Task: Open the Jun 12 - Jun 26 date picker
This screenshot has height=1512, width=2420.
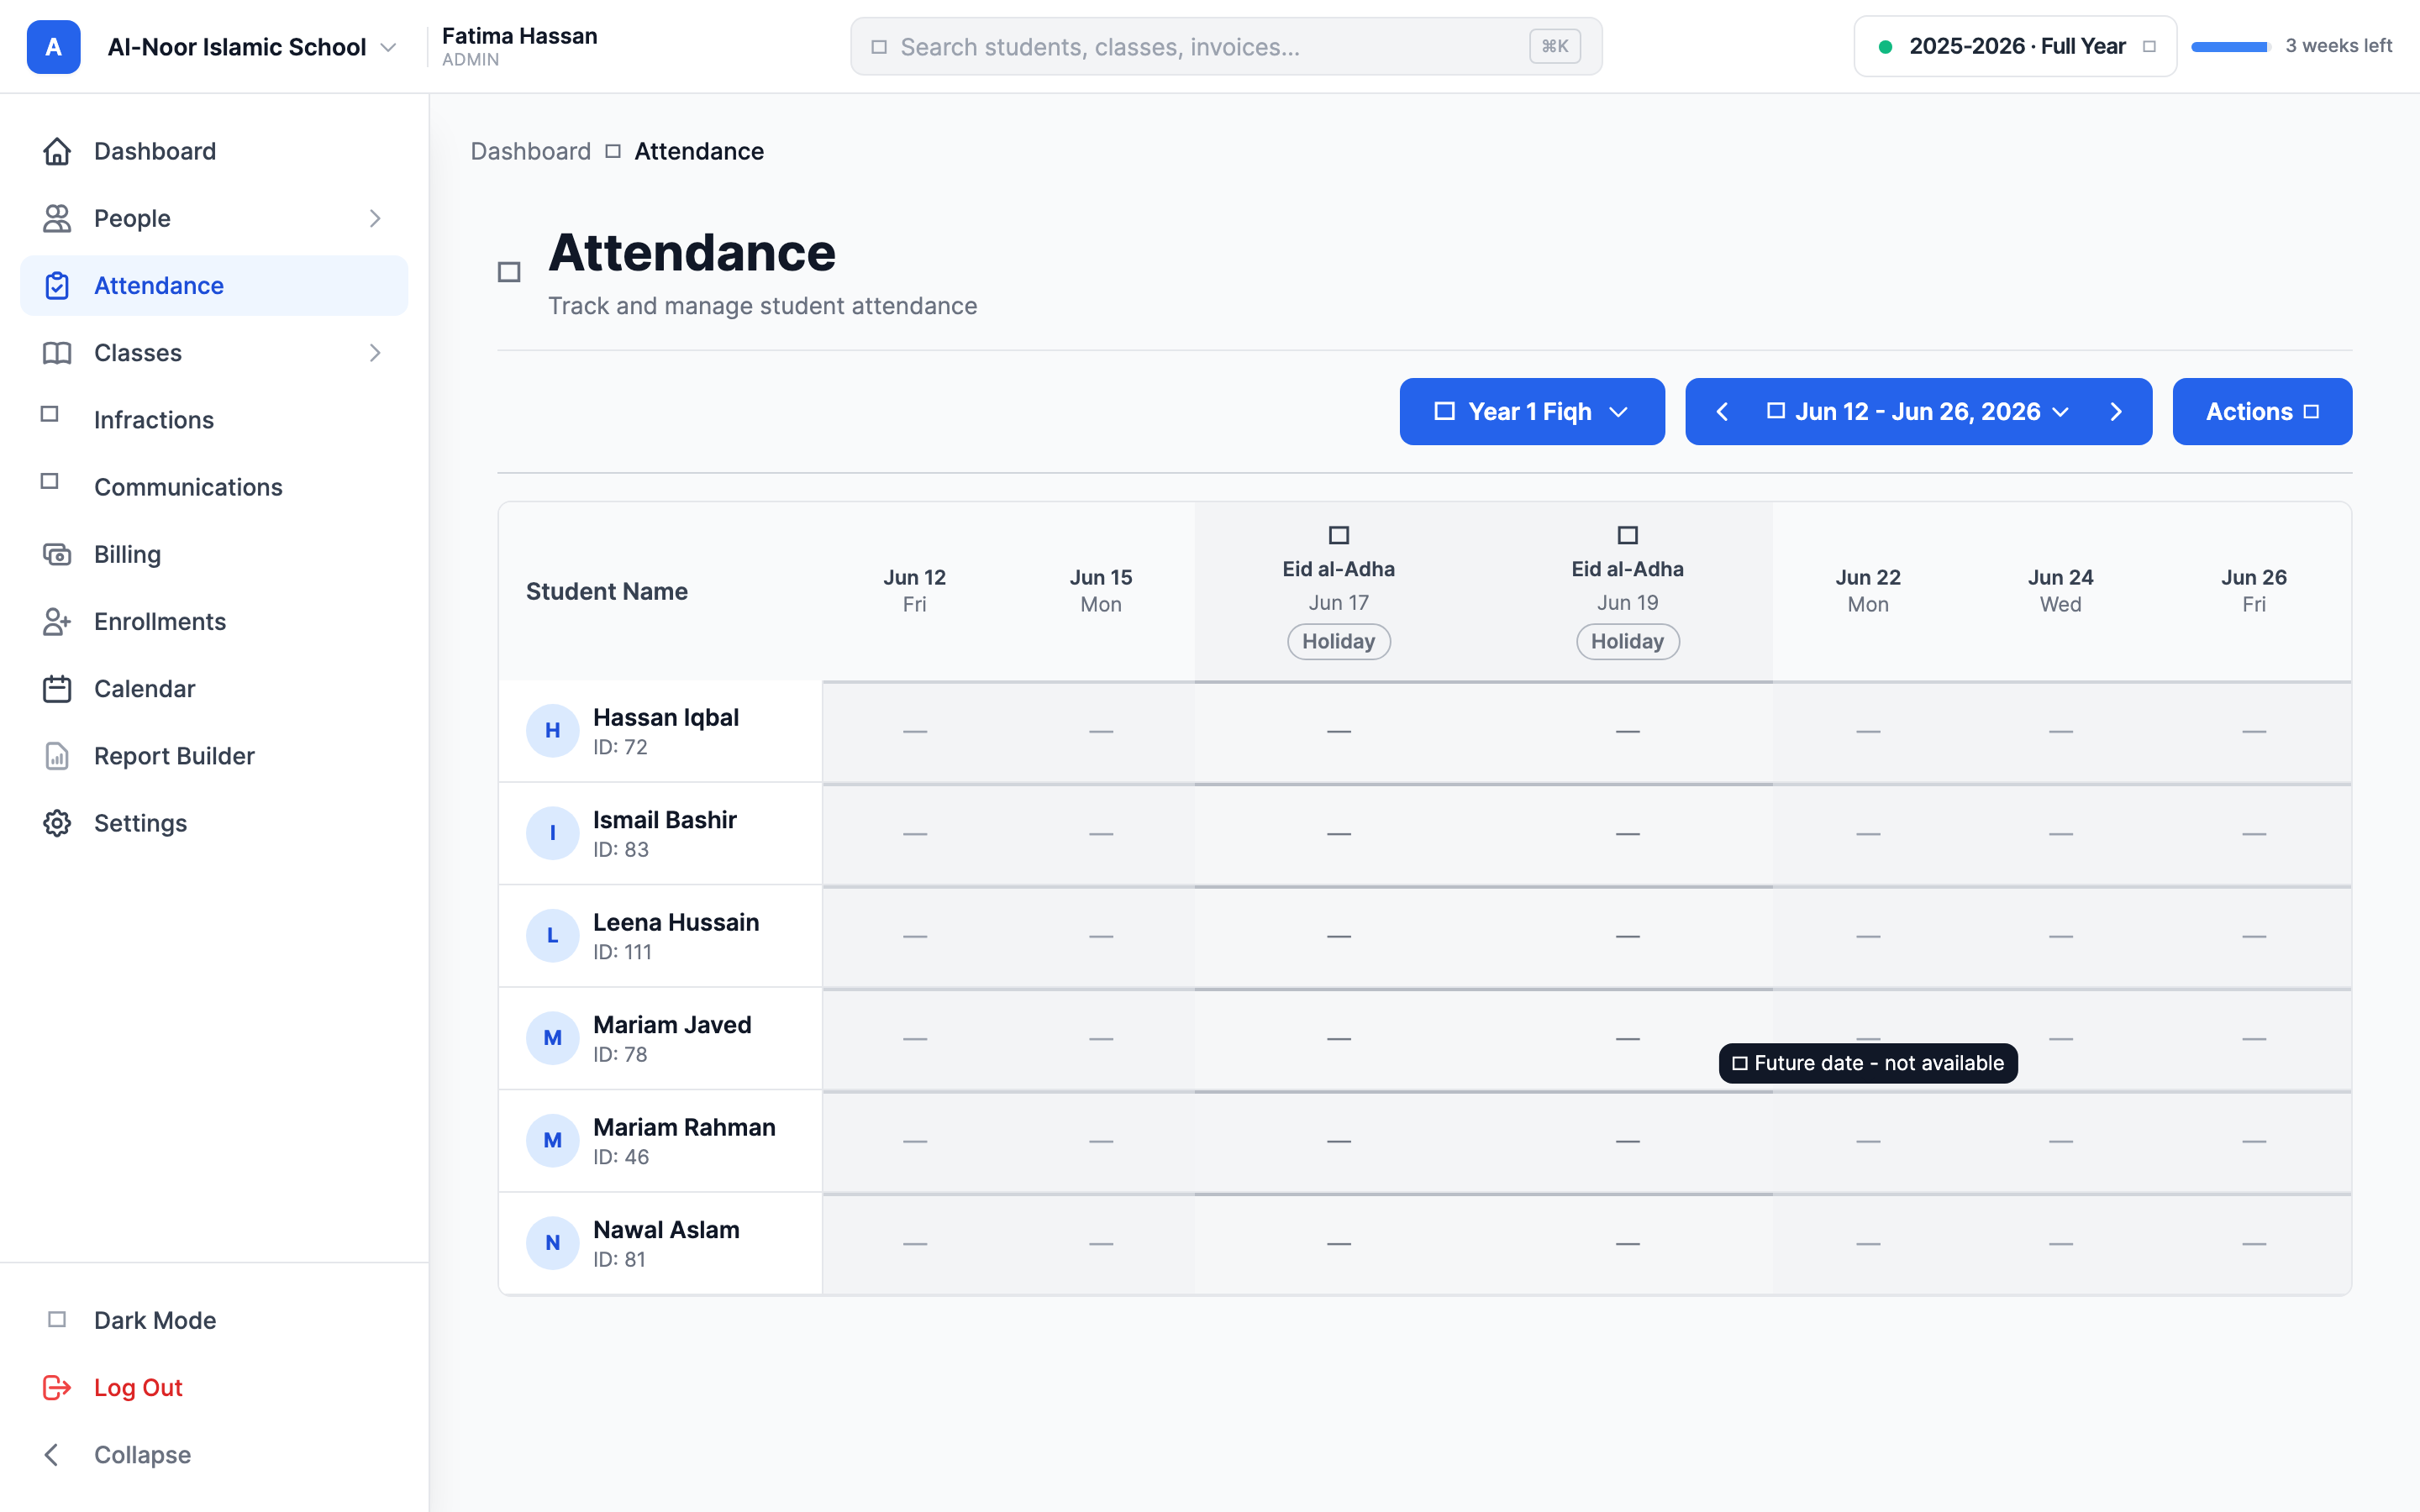Action: [1918, 412]
